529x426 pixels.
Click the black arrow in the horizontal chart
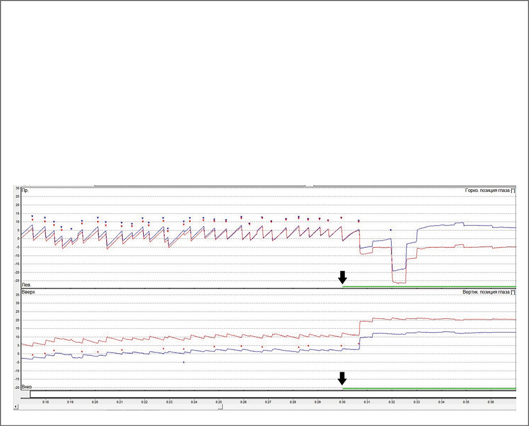pos(342,277)
